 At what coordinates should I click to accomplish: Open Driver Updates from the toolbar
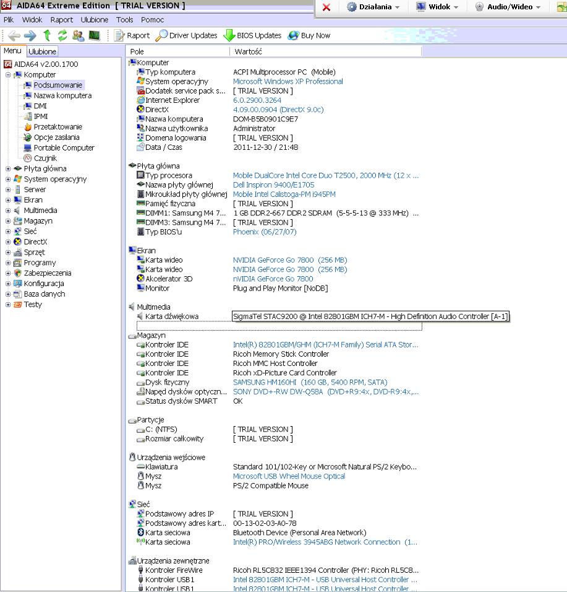point(187,35)
